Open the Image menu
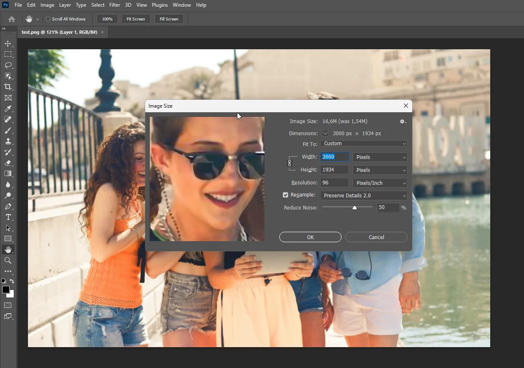Image resolution: width=524 pixels, height=368 pixels. [x=47, y=5]
